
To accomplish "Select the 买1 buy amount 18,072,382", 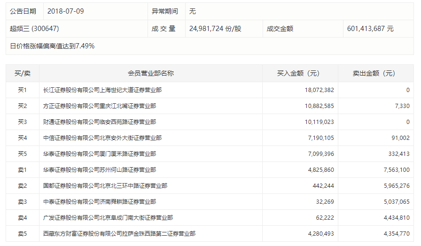I will point(319,90).
